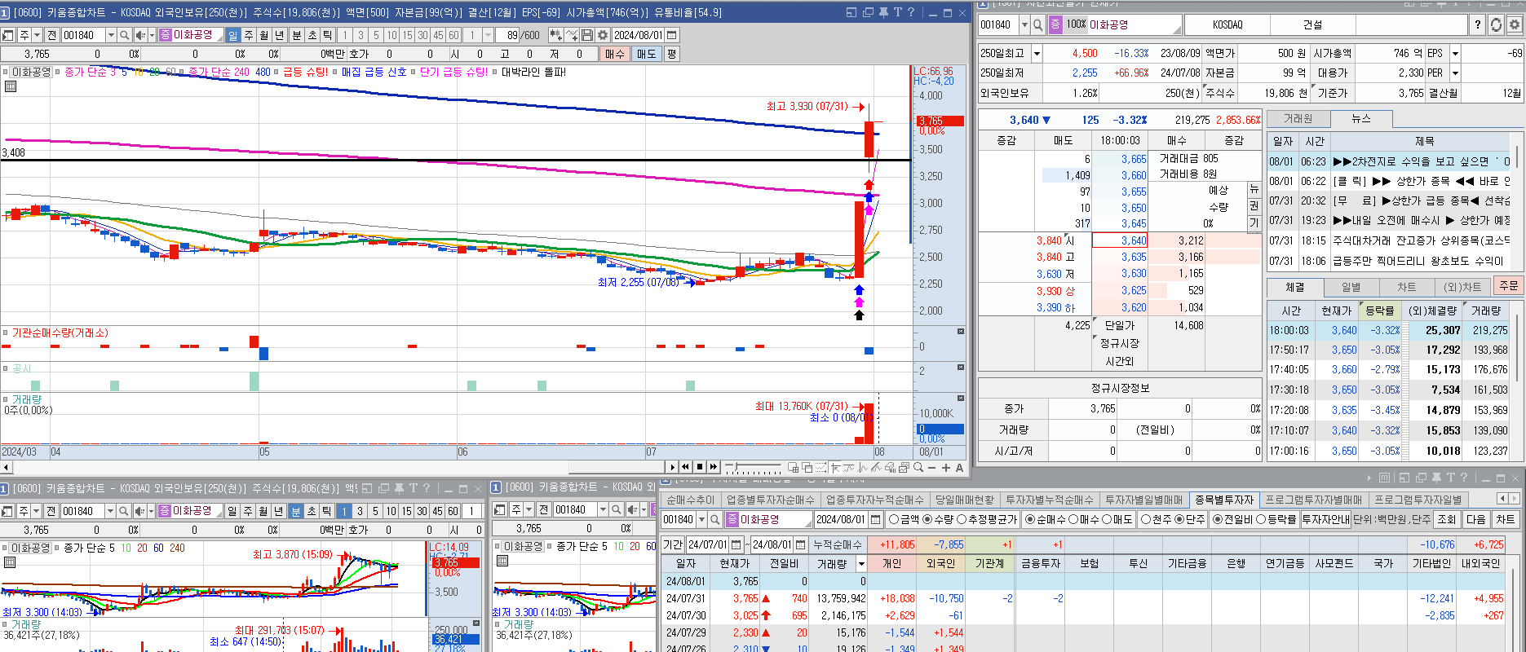The height and width of the screenshot is (652, 1526).
Task: Toggle the 분 minute period button in main chart
Action: (296, 35)
